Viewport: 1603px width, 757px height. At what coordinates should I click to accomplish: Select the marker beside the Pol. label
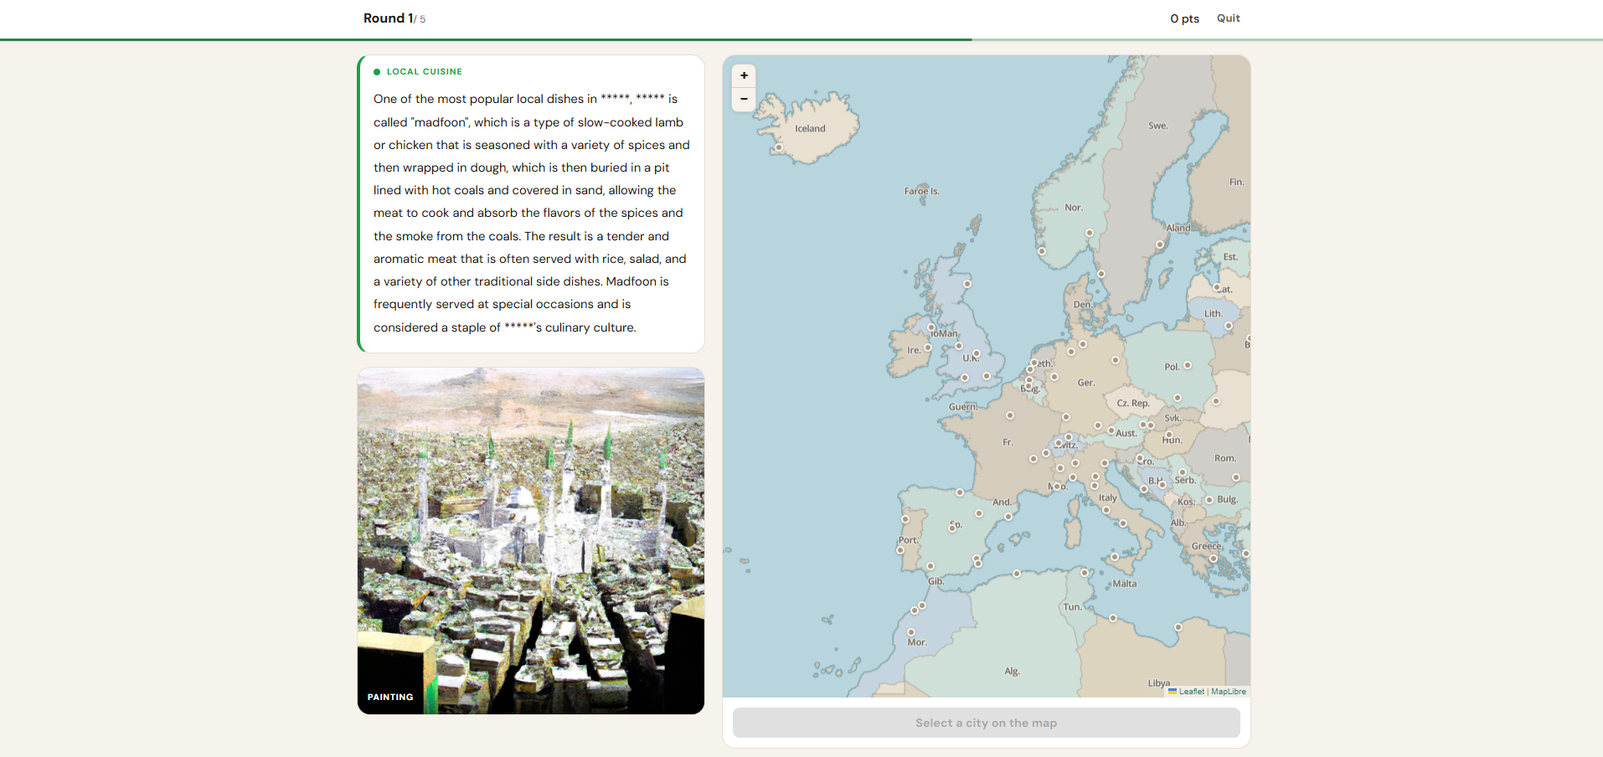click(1188, 365)
